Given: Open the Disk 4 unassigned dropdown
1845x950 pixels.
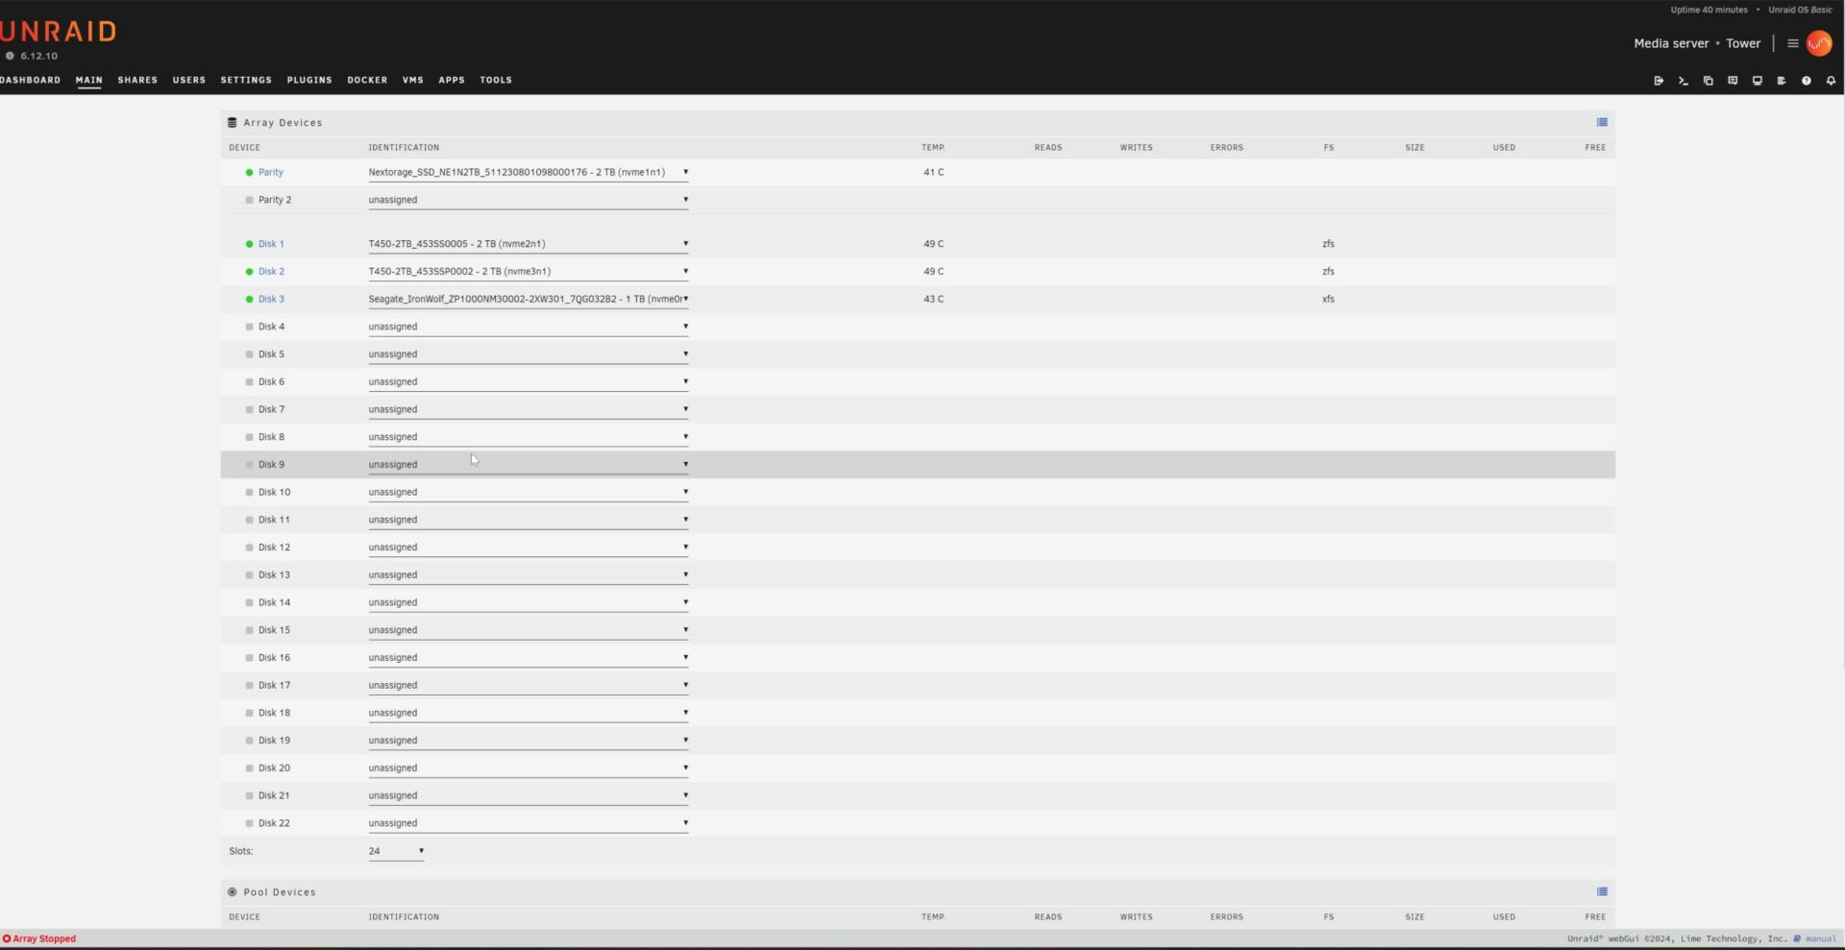Looking at the screenshot, I should (528, 327).
